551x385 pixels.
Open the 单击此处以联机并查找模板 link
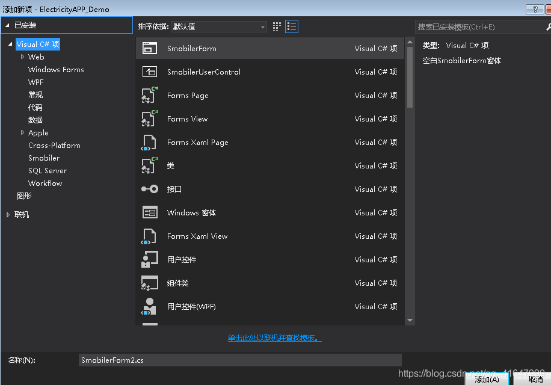point(274,338)
